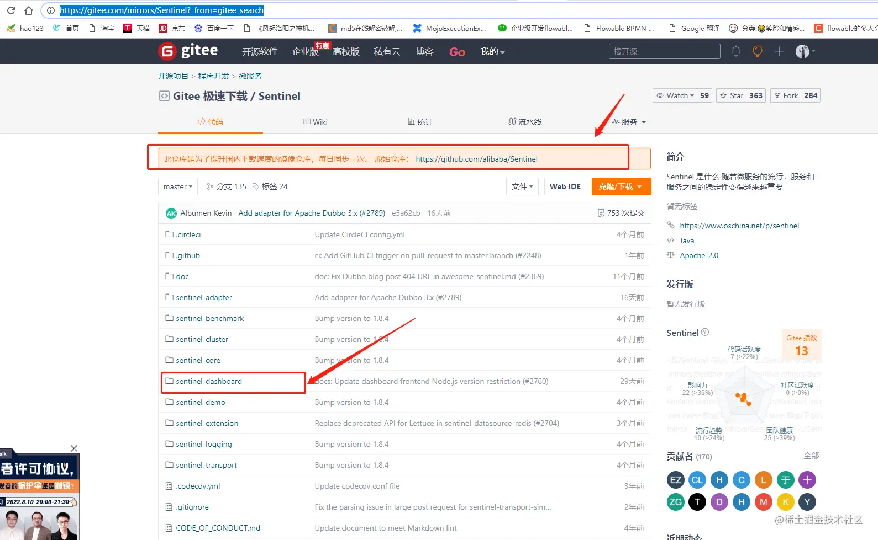Open the notifications bell icon

tap(736, 51)
